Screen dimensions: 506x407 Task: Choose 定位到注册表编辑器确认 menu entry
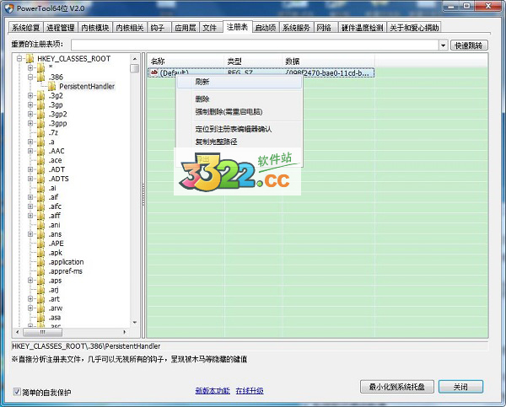tap(239, 129)
